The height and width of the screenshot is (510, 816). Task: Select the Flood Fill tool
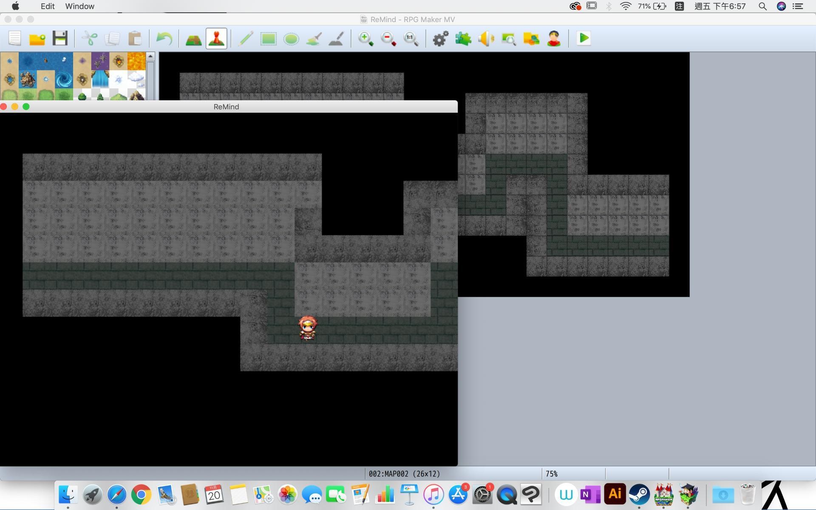tap(314, 39)
